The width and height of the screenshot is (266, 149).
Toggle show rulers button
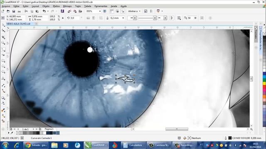coord(112,11)
